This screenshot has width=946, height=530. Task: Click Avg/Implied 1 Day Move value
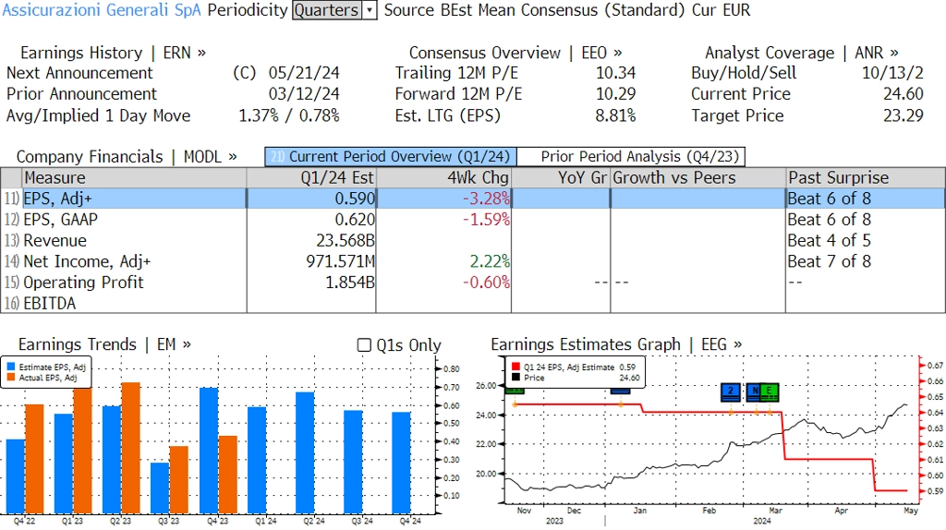click(x=289, y=115)
